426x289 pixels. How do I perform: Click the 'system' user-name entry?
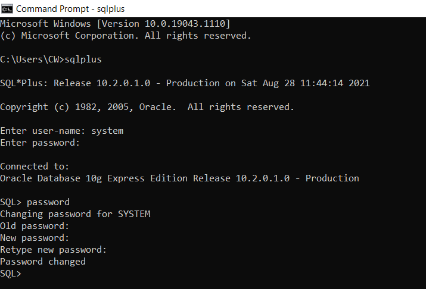coord(107,131)
